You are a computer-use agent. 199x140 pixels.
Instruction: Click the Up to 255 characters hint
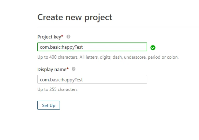point(57,89)
